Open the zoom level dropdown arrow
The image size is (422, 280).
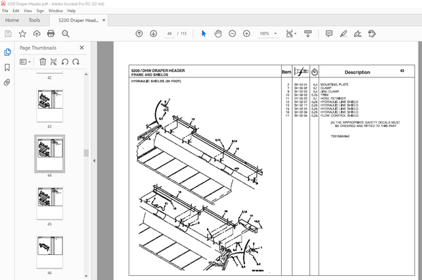click(276, 33)
